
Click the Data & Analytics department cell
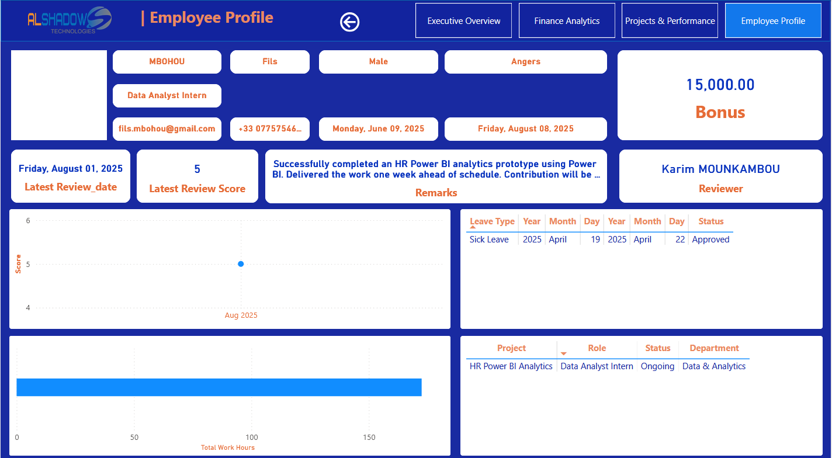(x=714, y=366)
